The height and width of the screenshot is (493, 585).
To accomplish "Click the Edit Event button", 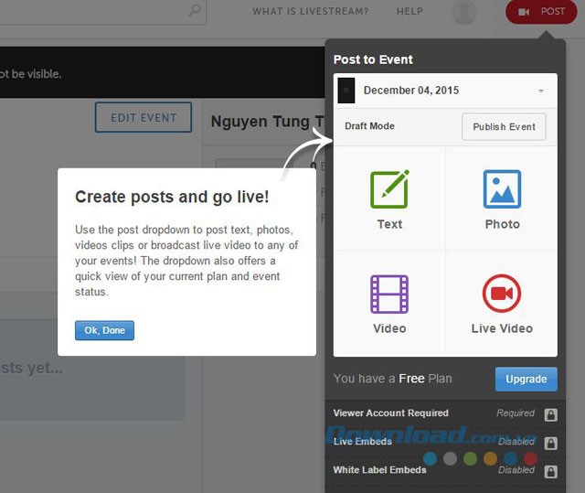I will point(143,118).
